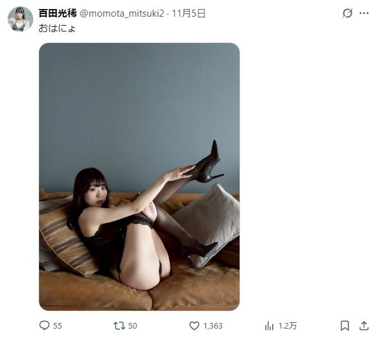Click the reply speech bubble icon
This screenshot has height=337, width=376.
pos(44,325)
